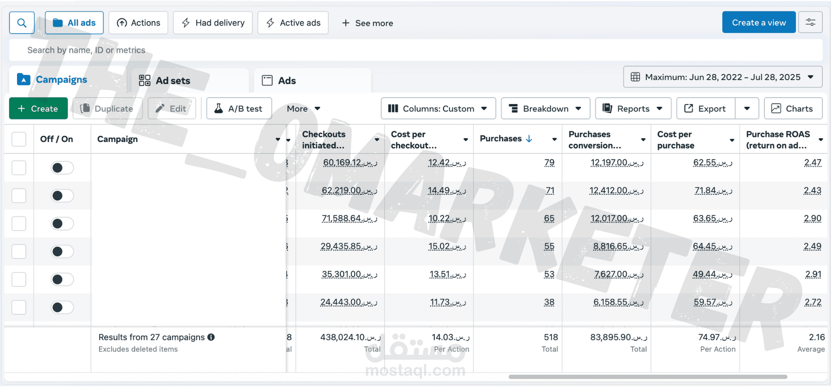Open Cost per purchase column menu arrow
This screenshot has height=387, width=831.
(732, 139)
